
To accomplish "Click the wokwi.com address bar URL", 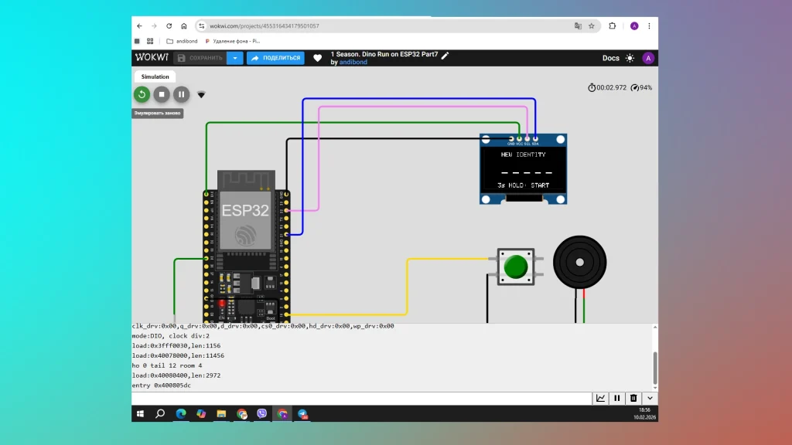I will tap(265, 25).
